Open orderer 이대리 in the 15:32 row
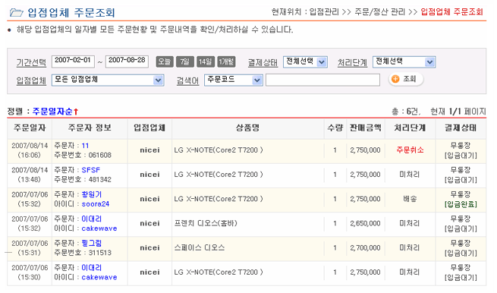The image size is (497, 293). pyautogui.click(x=92, y=219)
